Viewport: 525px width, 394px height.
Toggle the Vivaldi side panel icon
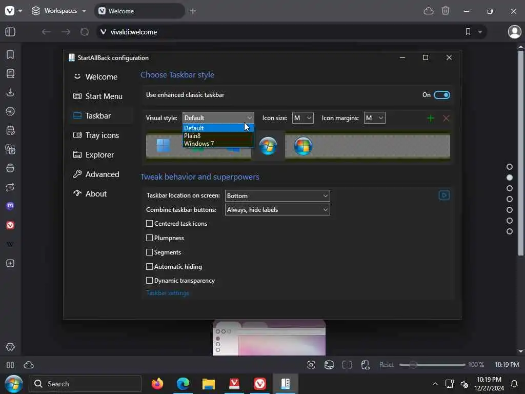10,32
